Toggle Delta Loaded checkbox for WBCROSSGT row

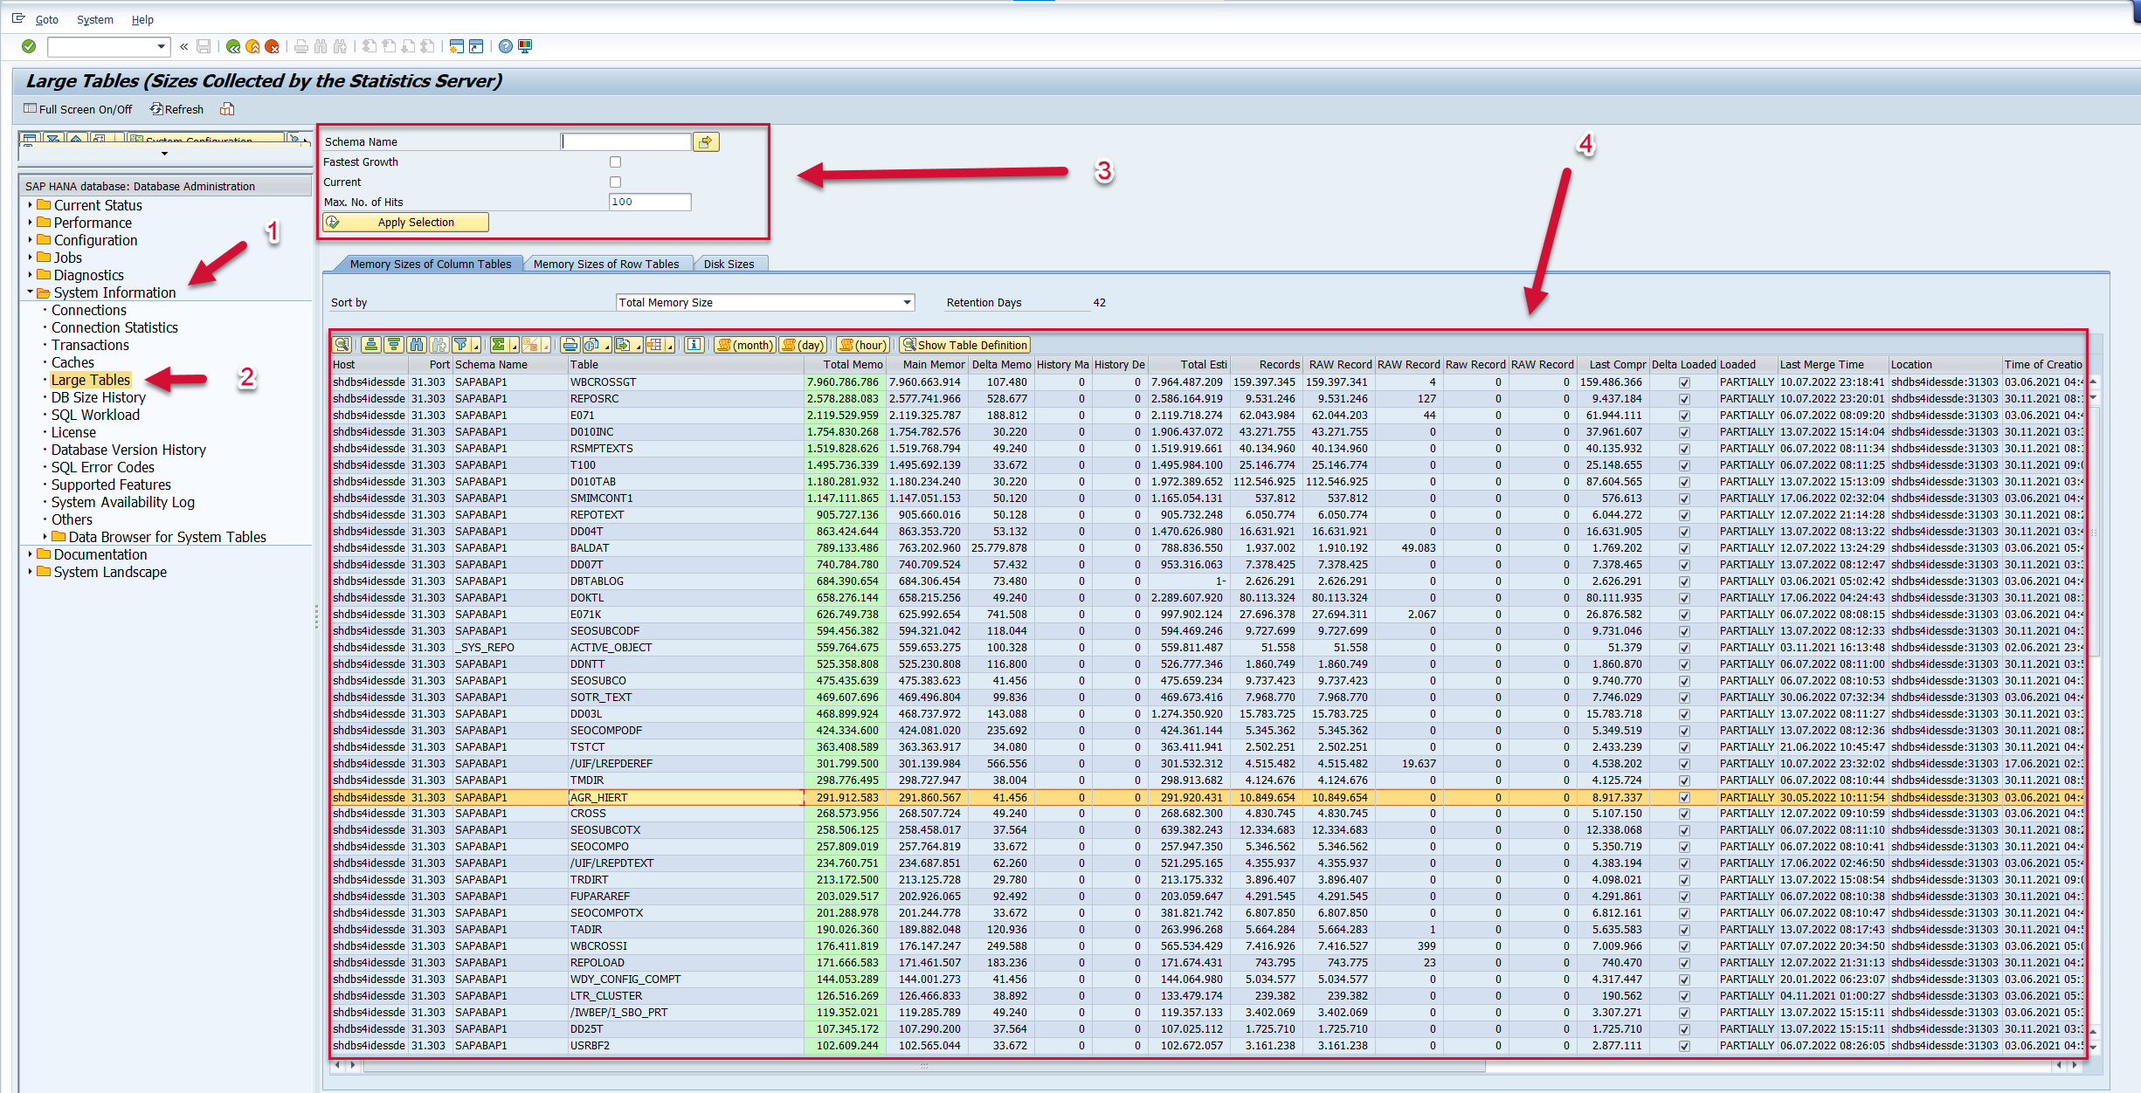coord(1684,382)
